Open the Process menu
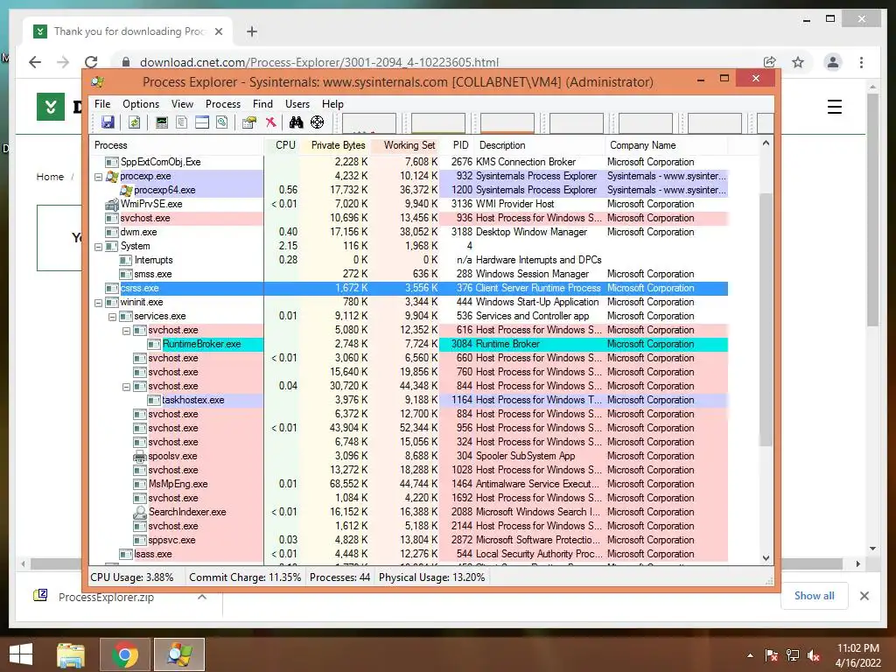 [x=223, y=104]
